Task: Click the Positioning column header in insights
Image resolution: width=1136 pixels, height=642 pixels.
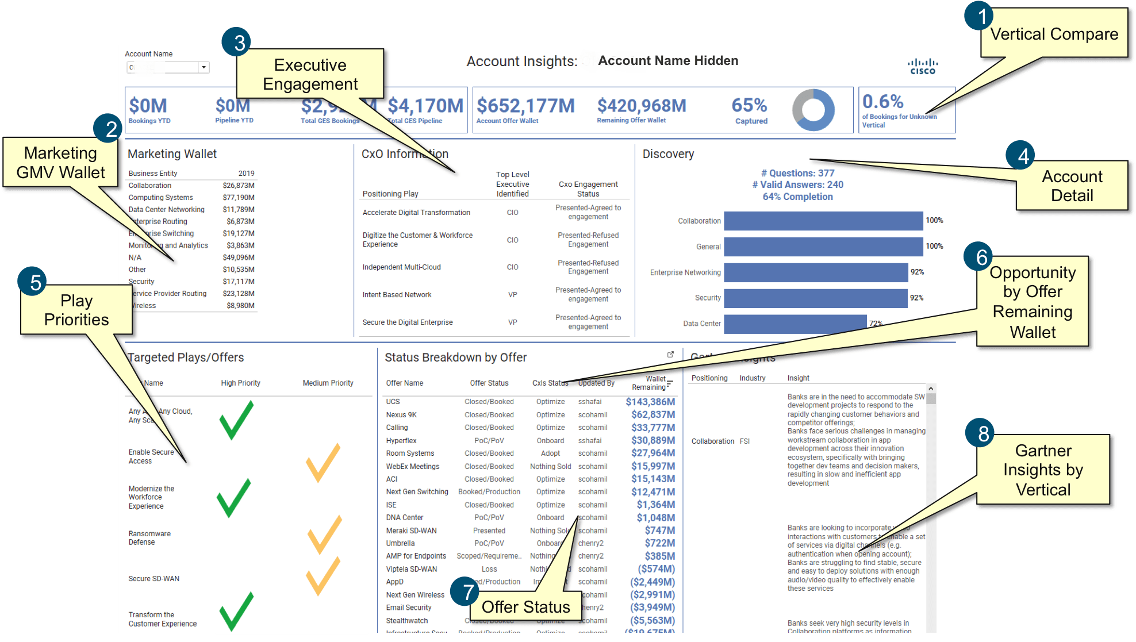Action: click(709, 378)
